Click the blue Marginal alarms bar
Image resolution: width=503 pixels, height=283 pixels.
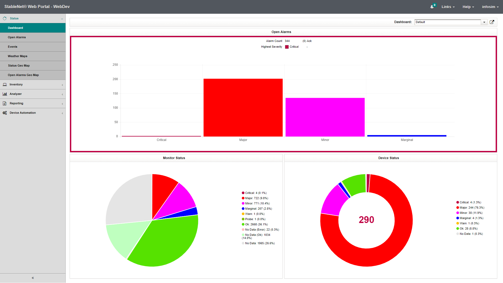[407, 136]
